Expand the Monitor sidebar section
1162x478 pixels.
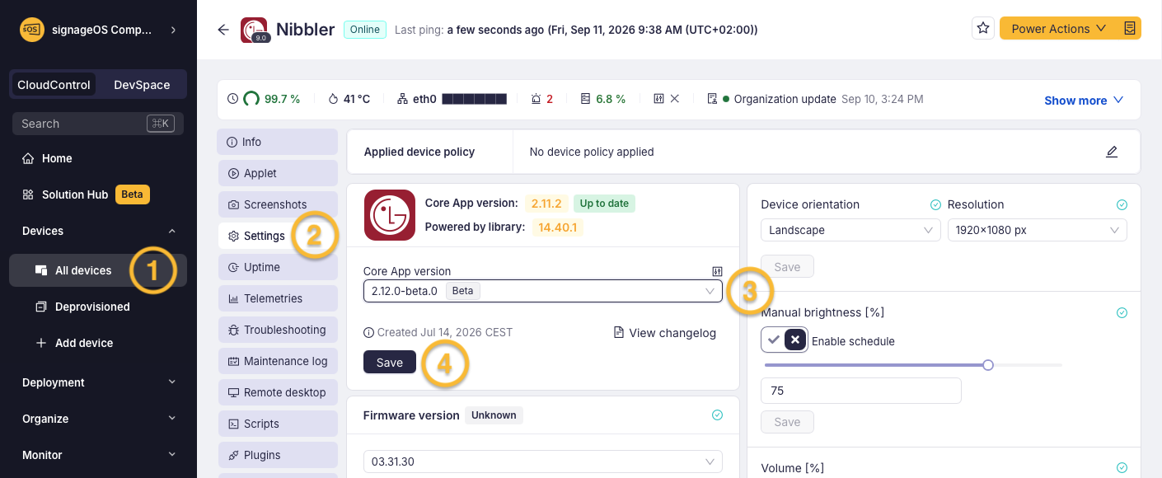[x=98, y=455]
